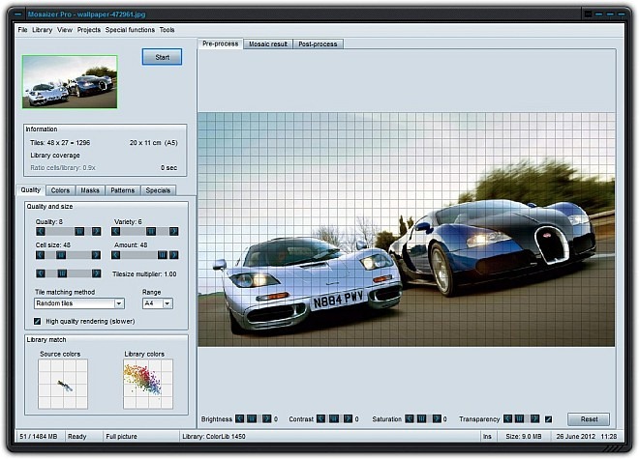Click the source image thumbnail
This screenshot has height=459, width=639.
point(70,82)
